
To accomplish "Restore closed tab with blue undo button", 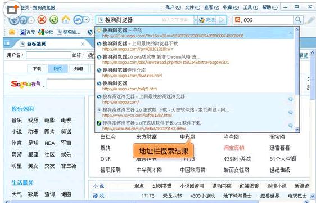I will coord(78,20).
